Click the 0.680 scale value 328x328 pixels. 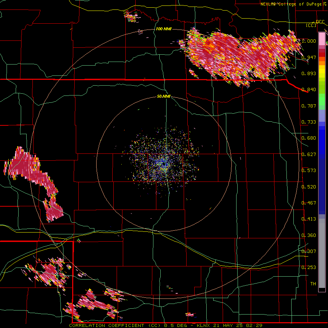[309, 138]
